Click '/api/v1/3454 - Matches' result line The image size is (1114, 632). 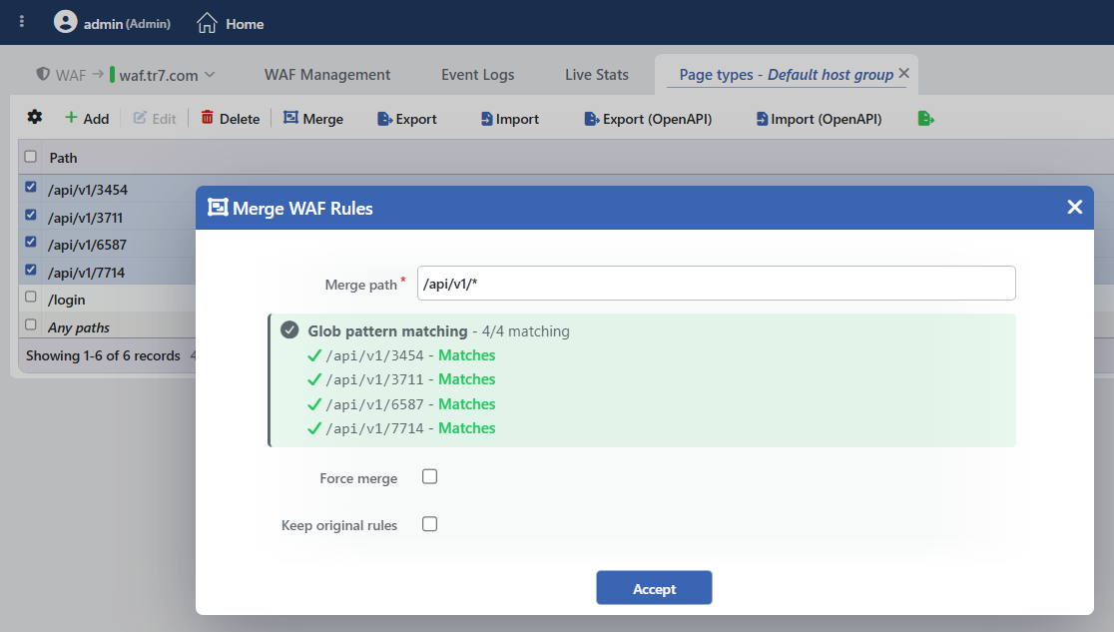[401, 354]
